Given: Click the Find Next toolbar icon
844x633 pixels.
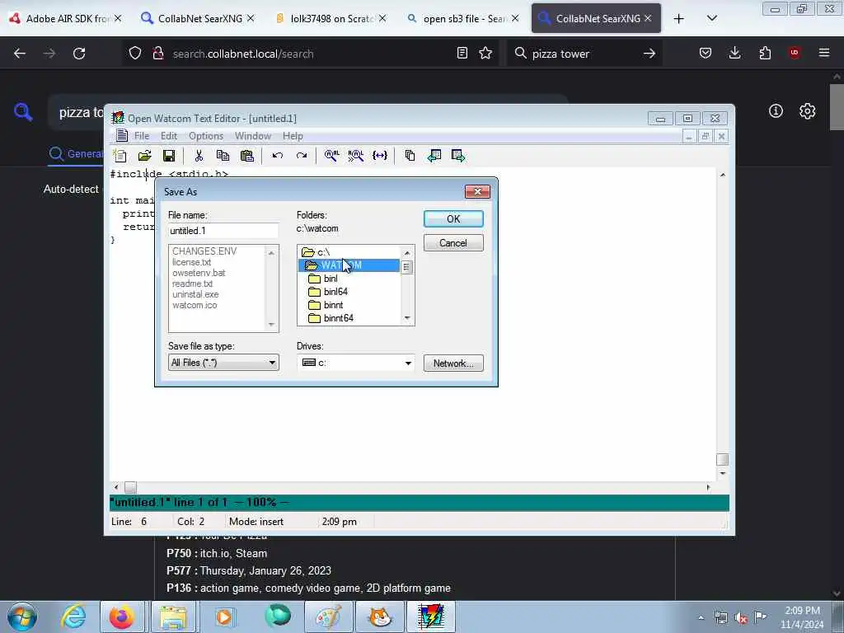Looking at the screenshot, I should 356,156.
